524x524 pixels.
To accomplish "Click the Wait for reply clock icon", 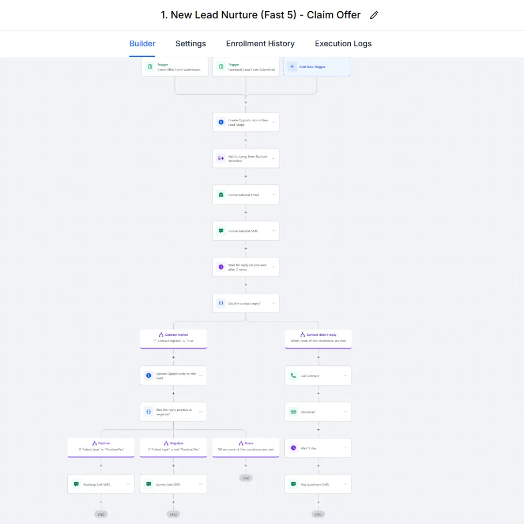I will (221, 267).
